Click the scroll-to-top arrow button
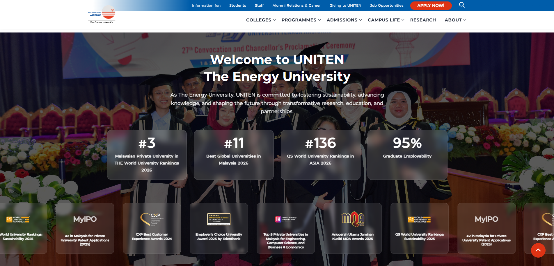The width and height of the screenshot is (554, 266). click(x=538, y=250)
